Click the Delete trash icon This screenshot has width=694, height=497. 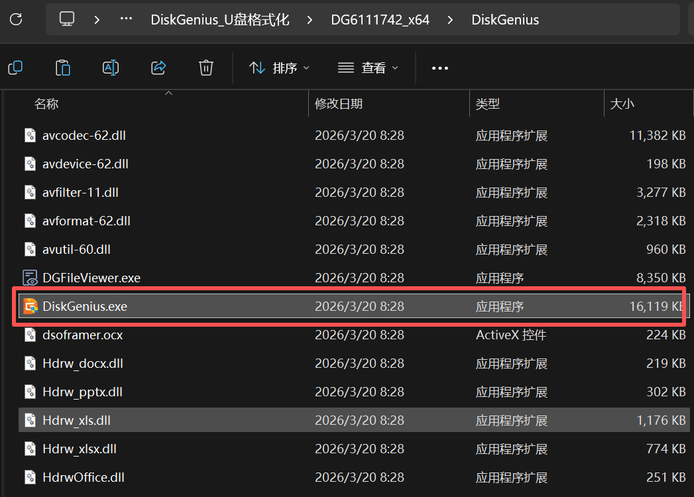tap(205, 68)
